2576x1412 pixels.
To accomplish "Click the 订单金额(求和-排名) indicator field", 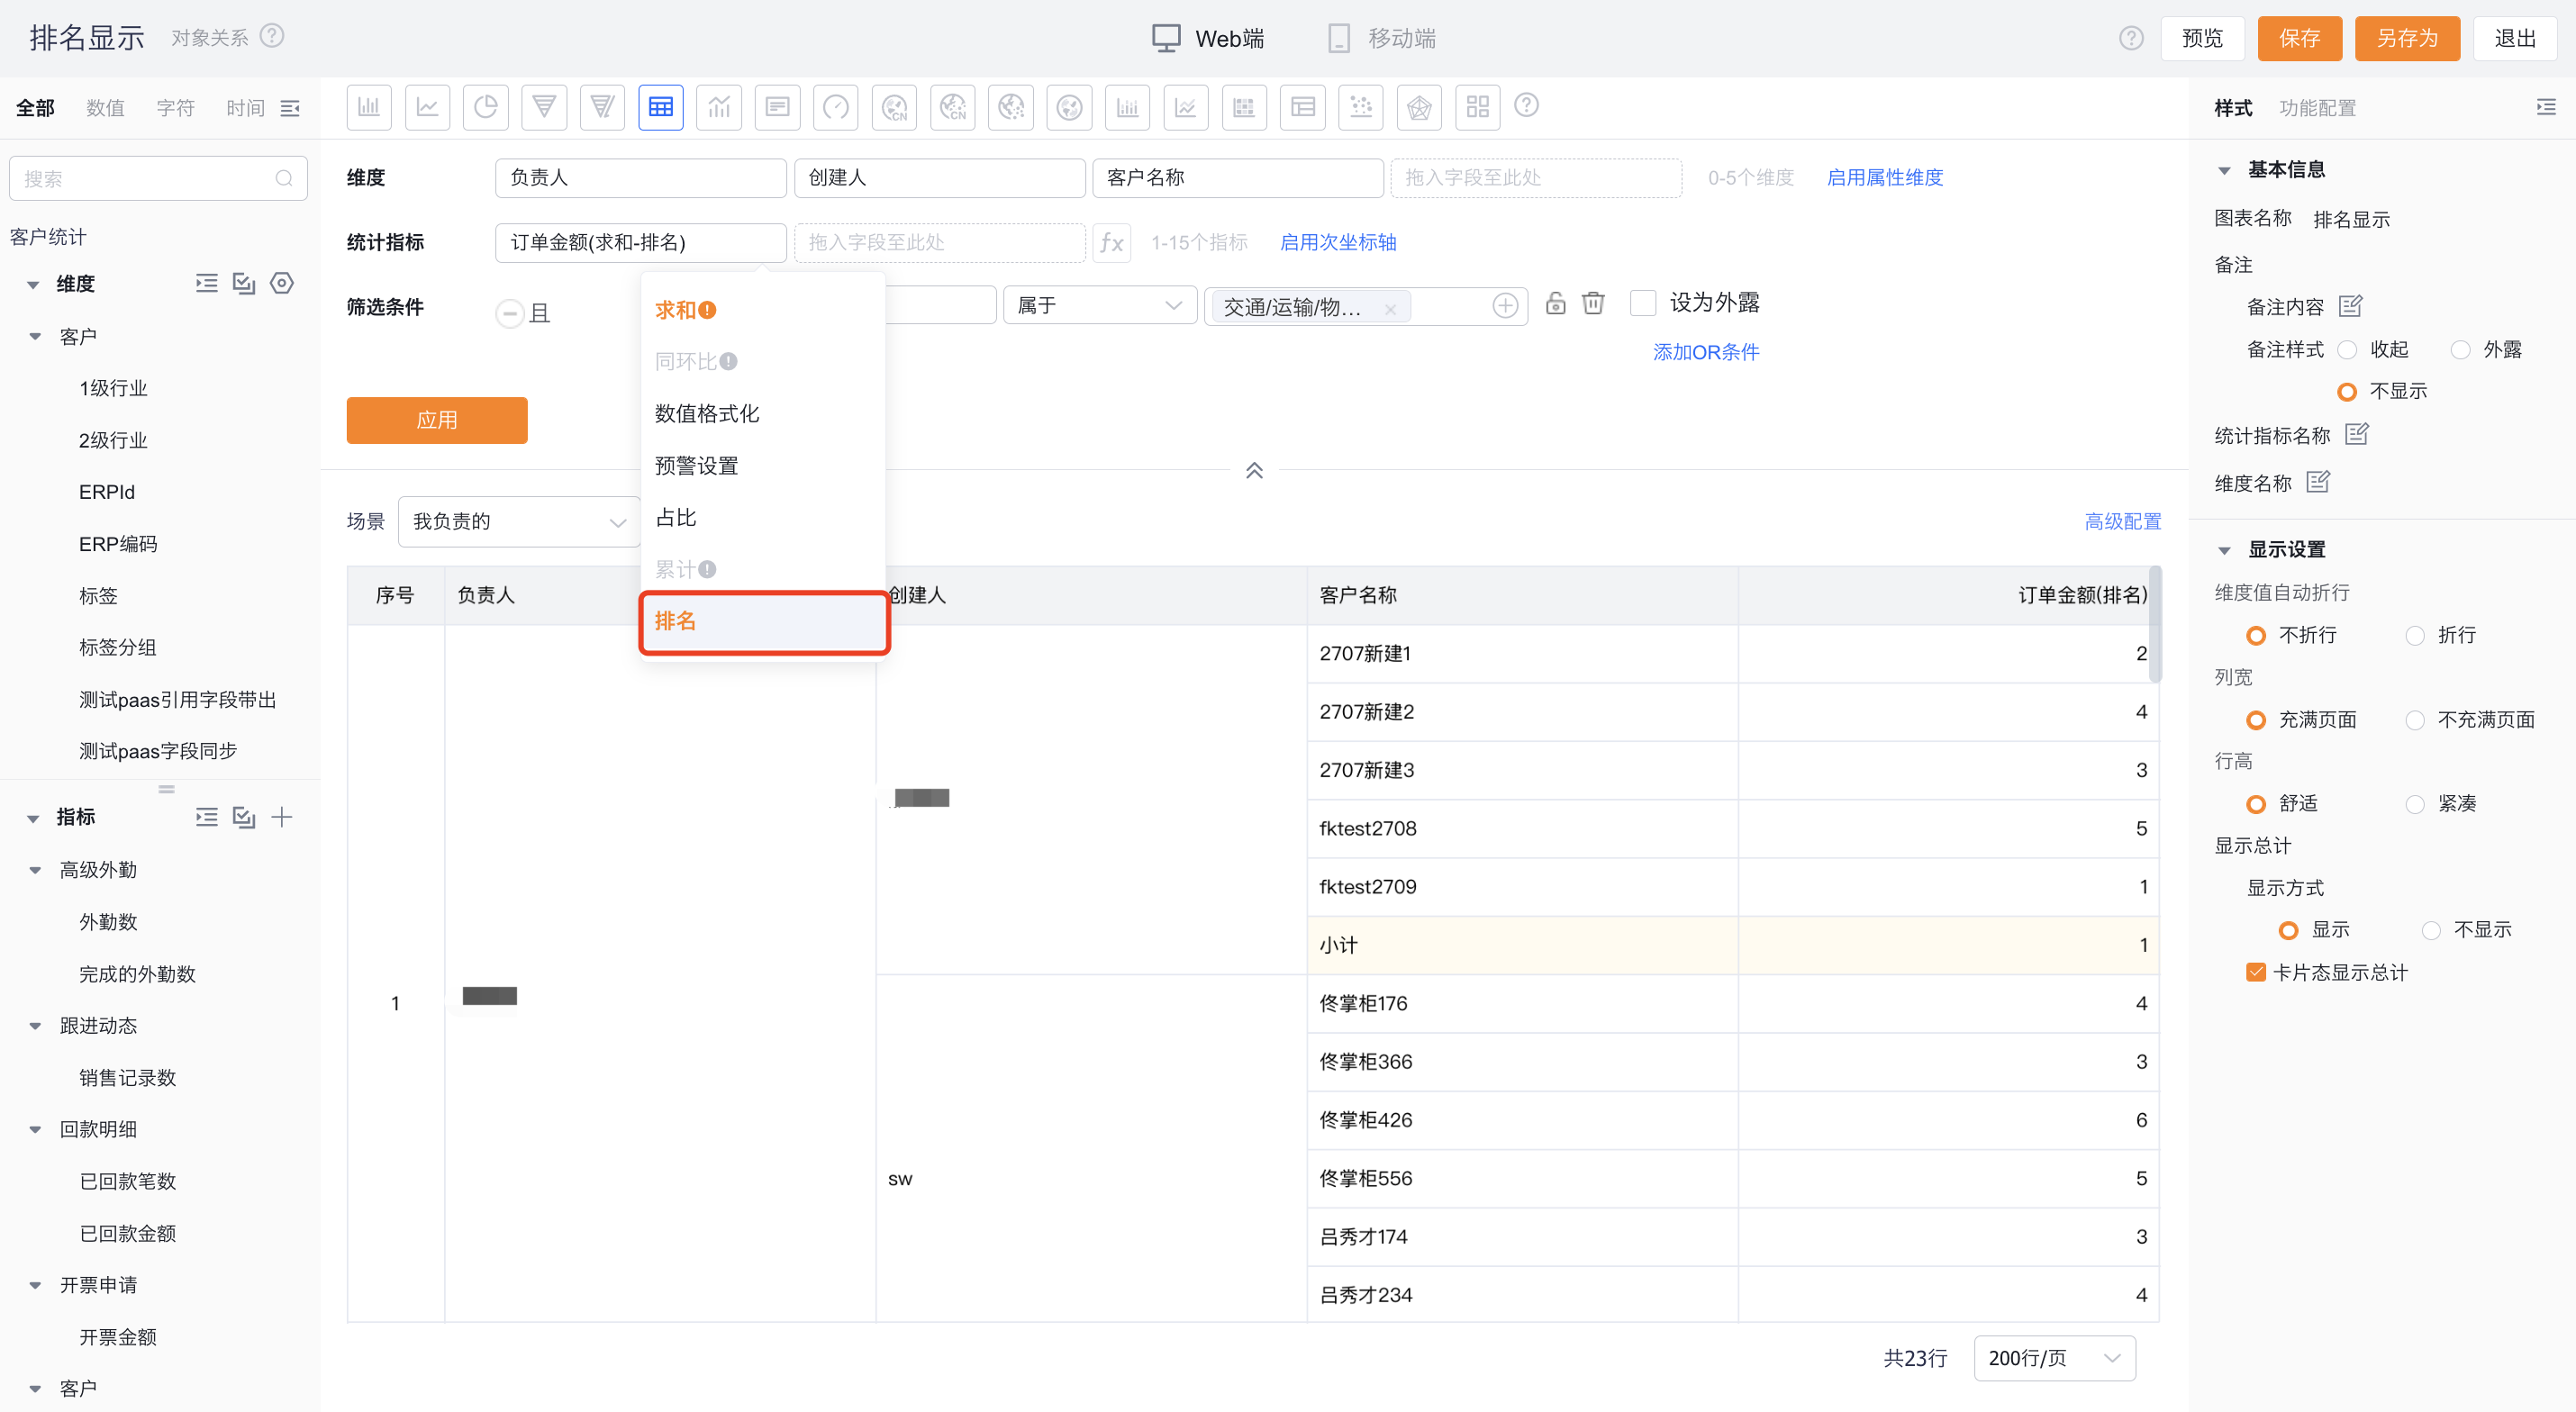I will 640,242.
